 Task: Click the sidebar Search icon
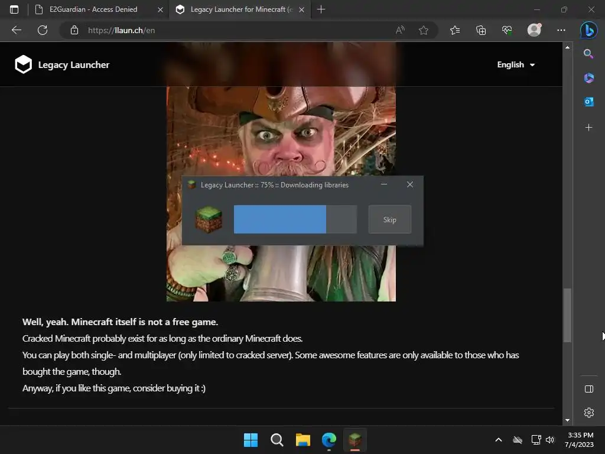click(x=588, y=54)
